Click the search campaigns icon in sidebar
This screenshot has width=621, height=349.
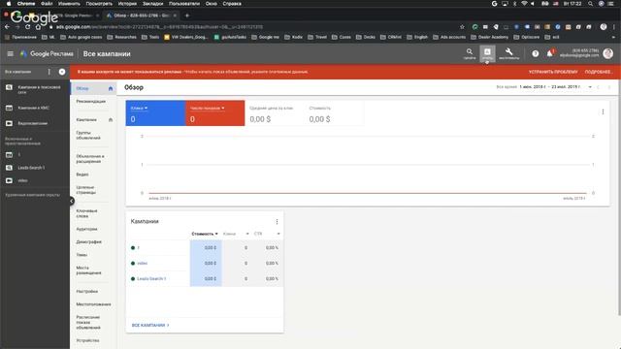click(x=9, y=87)
